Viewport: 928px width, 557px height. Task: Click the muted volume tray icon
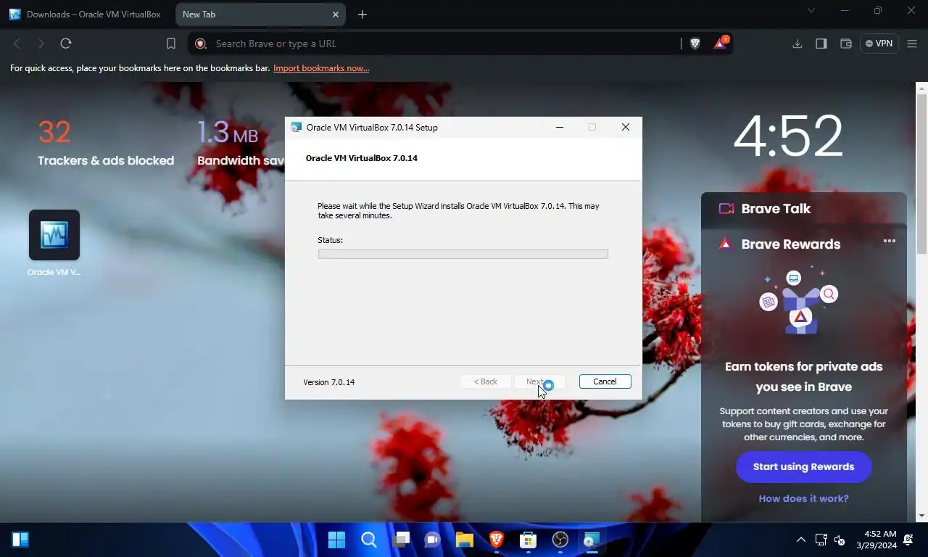pyautogui.click(x=840, y=540)
